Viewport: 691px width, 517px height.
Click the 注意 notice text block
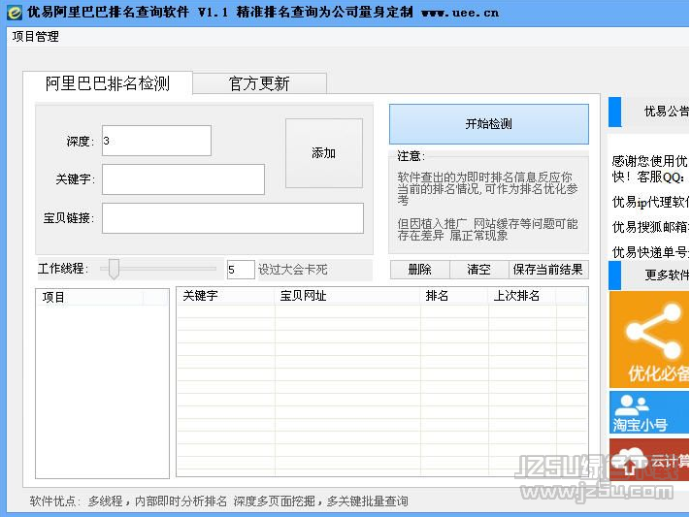(488, 207)
